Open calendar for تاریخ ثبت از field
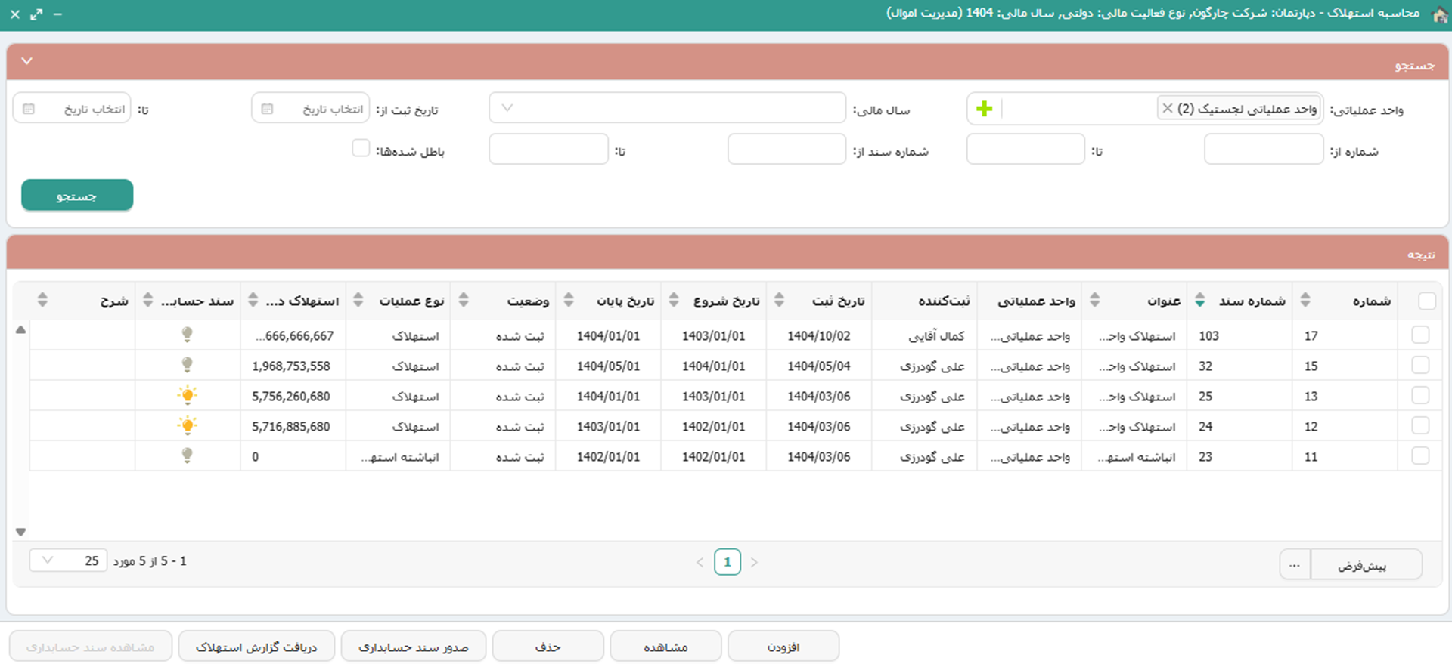Screen dimensions: 1452x667 pos(267,109)
